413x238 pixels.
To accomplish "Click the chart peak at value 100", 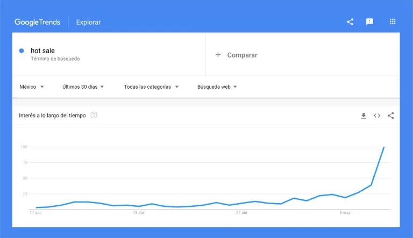I will (384, 147).
